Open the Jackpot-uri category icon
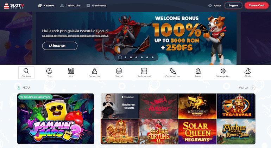Image resolution: width=271 pixels, height=148 pixels. point(144,71)
